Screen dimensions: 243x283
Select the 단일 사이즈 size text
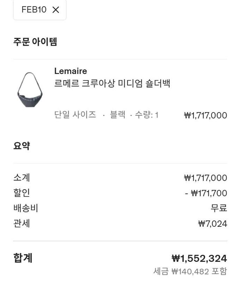click(x=75, y=115)
